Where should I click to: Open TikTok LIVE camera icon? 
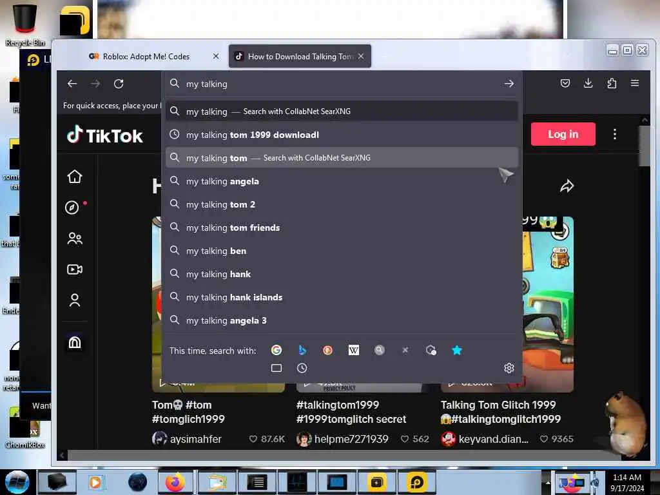pos(75,269)
